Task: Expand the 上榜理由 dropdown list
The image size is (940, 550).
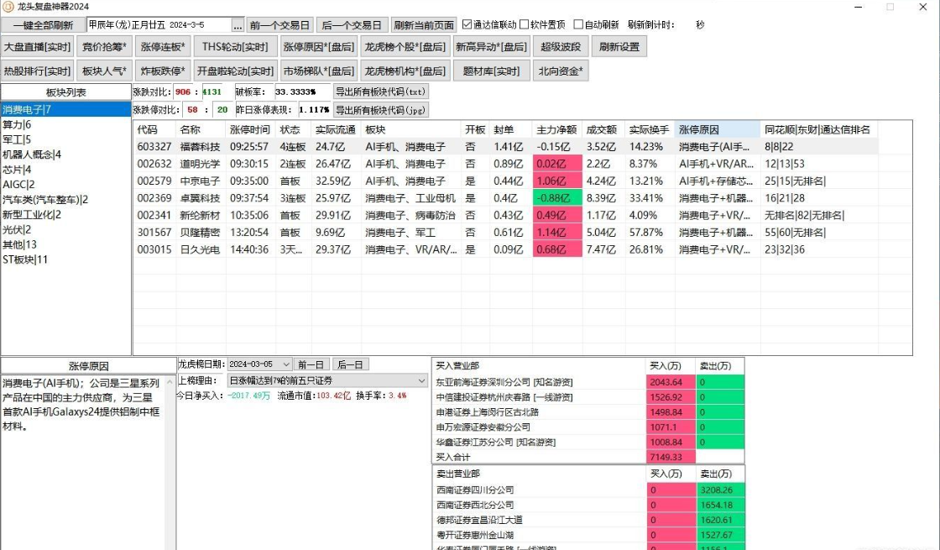Action: coord(421,380)
